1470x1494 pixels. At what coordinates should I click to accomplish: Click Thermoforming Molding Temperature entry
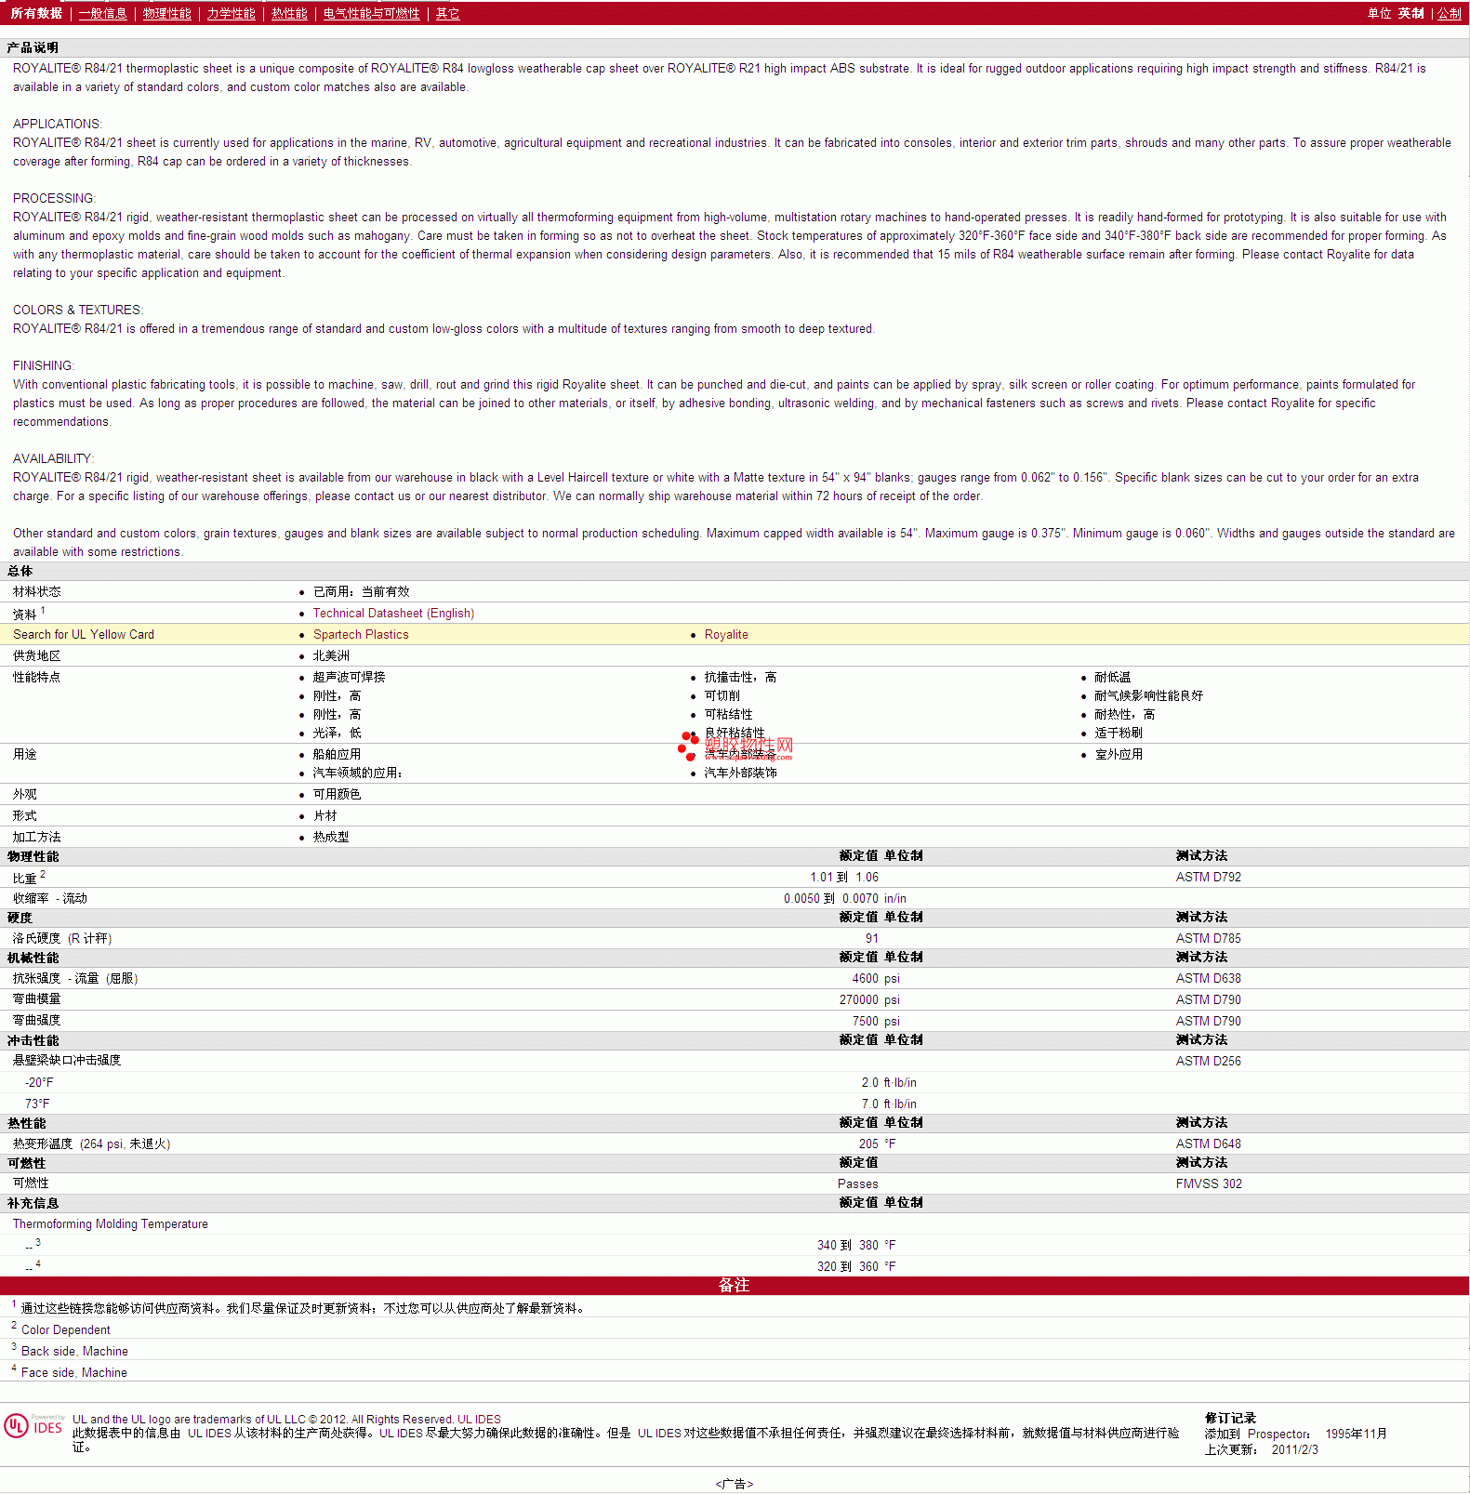coord(110,1223)
